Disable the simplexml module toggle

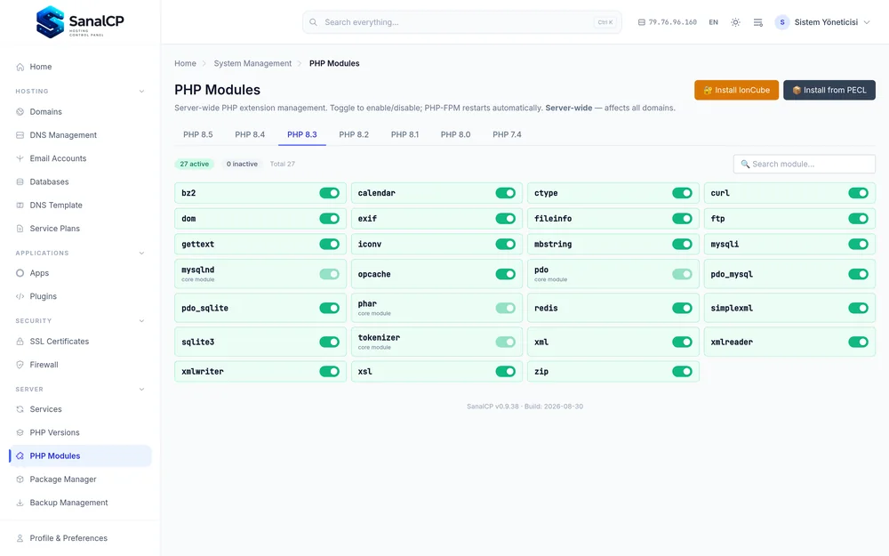858,308
